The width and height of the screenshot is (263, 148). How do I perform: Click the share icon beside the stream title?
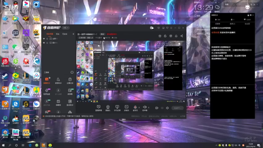[182, 36]
